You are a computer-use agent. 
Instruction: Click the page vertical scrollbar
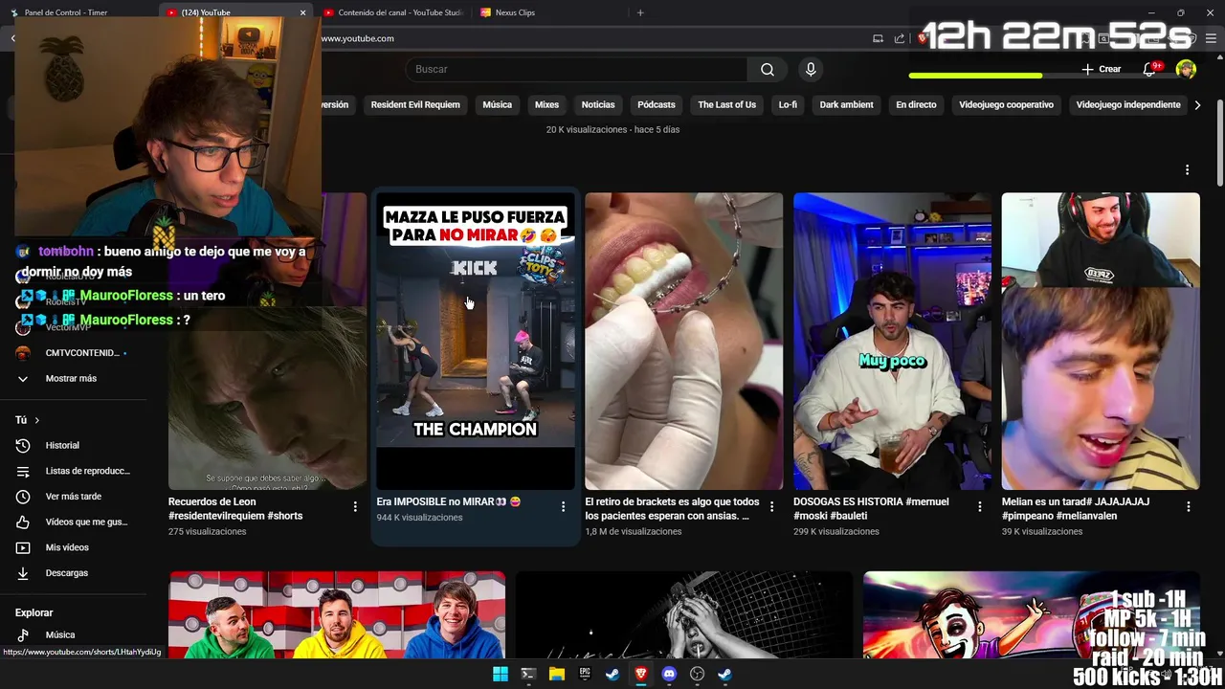1219,144
